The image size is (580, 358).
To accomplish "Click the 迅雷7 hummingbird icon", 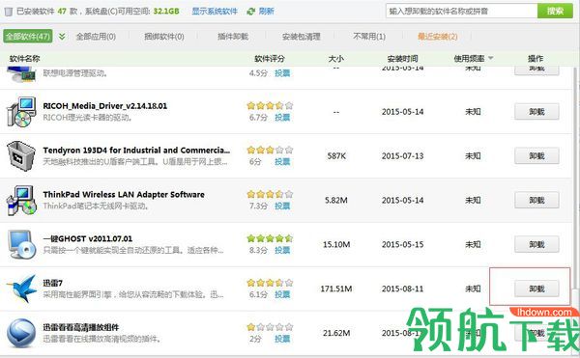I will tap(21, 289).
